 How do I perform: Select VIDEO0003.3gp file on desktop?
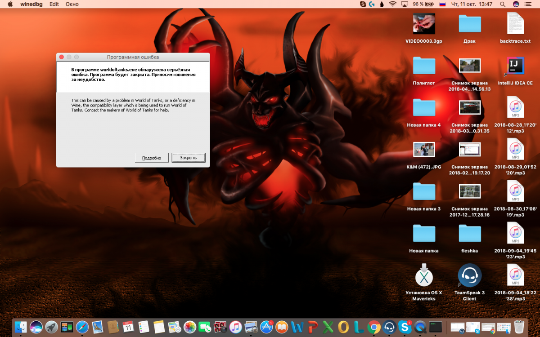coord(424,28)
